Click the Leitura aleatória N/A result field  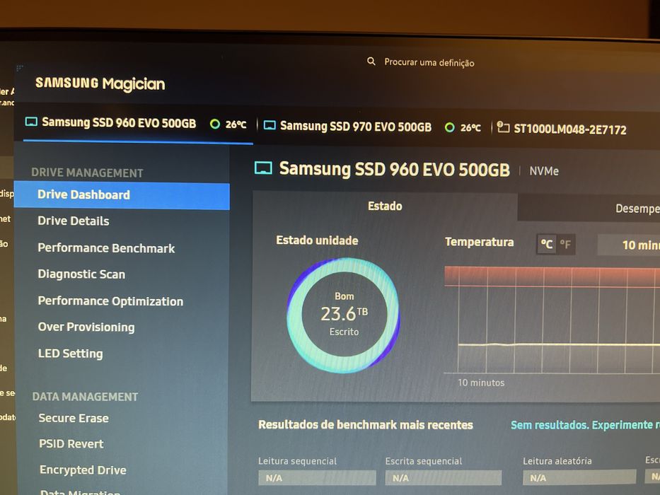coord(579,477)
